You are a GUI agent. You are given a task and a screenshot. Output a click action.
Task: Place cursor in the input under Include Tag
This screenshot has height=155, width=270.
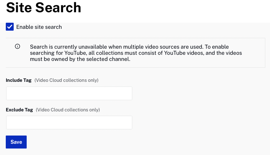pyautogui.click(x=69, y=93)
